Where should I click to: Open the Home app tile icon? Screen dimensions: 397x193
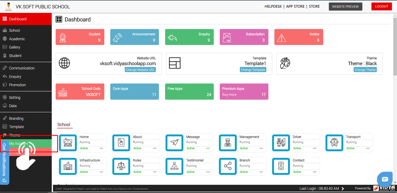(68, 143)
